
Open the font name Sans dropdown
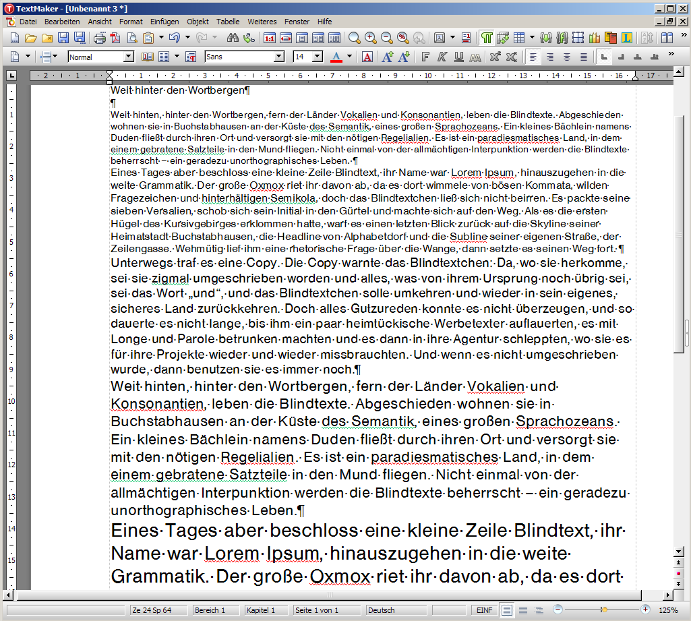(279, 57)
